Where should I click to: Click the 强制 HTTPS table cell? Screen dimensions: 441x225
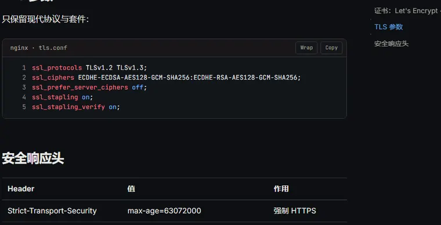pos(295,211)
